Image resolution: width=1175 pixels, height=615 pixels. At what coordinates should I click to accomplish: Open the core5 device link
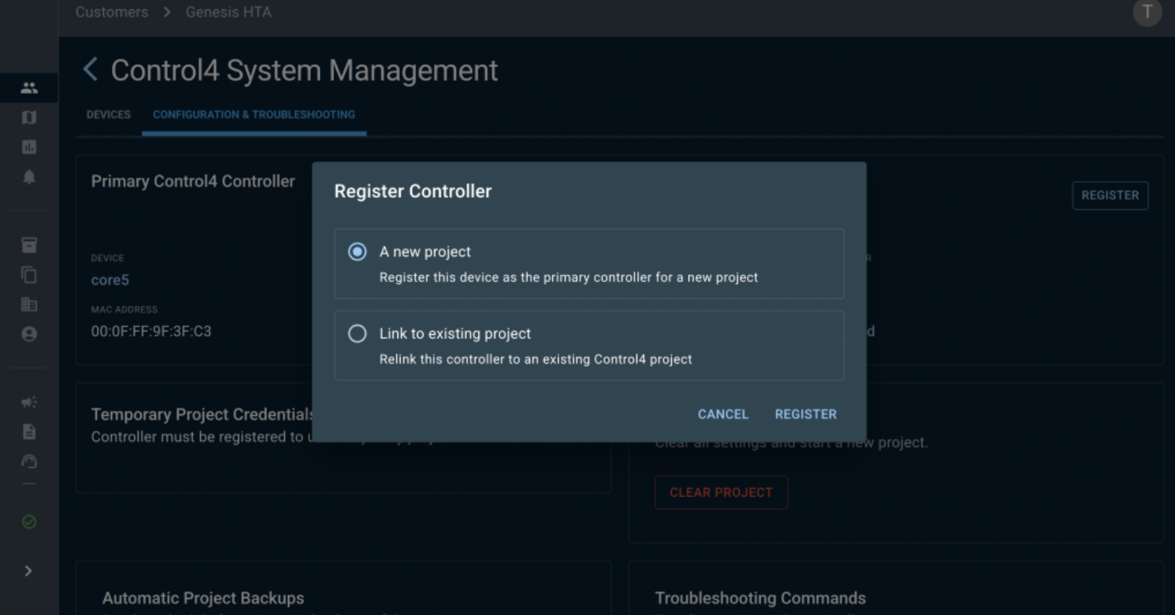[x=110, y=280]
